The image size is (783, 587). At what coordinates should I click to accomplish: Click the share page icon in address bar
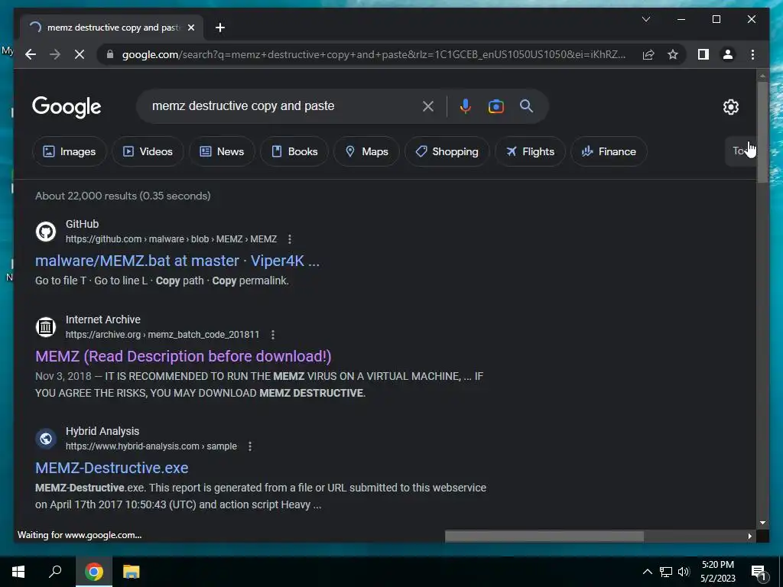648,54
